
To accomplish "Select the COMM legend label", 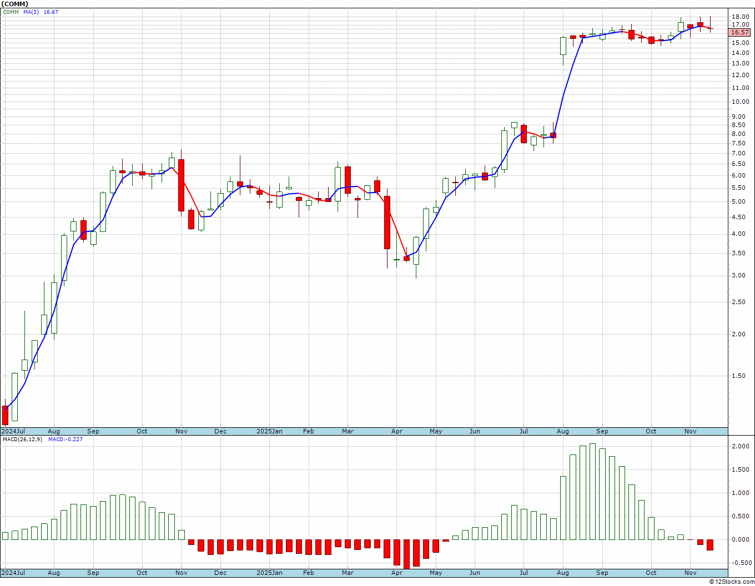I will pyautogui.click(x=11, y=12).
